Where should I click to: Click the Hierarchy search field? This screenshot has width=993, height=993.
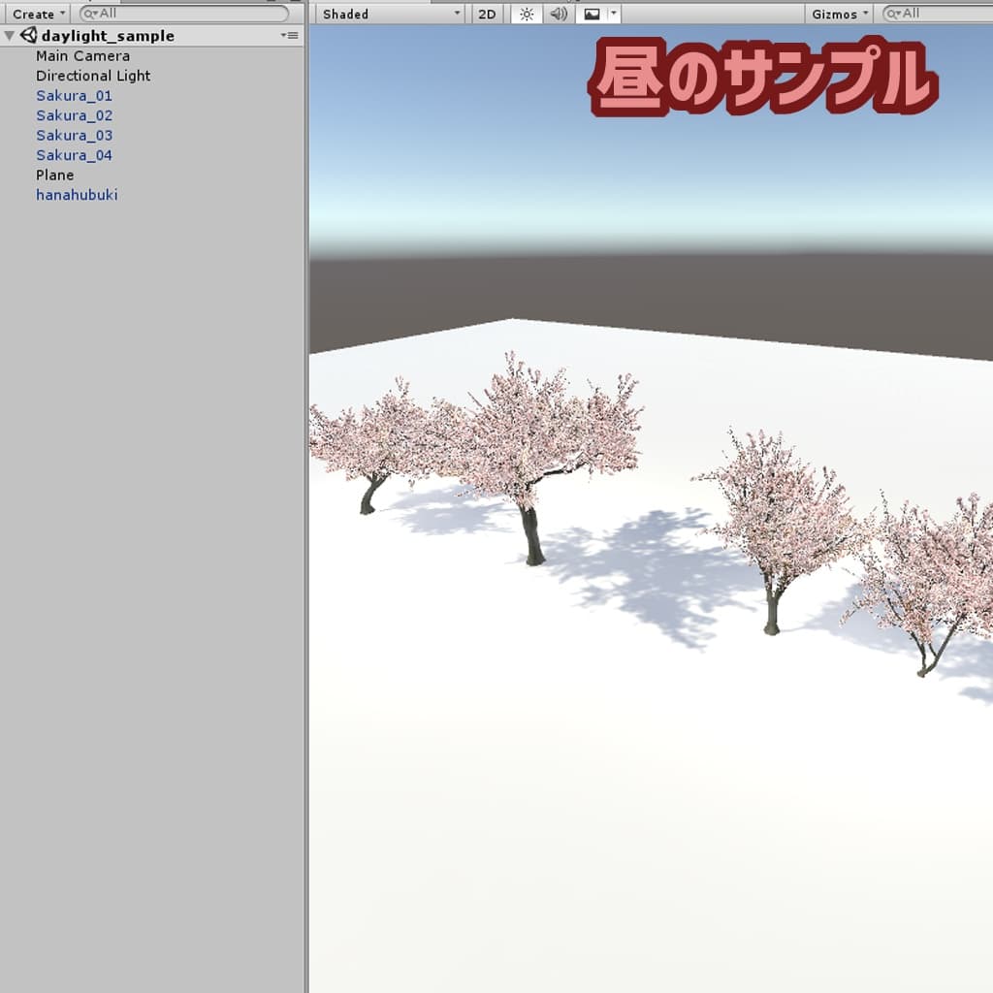click(184, 15)
